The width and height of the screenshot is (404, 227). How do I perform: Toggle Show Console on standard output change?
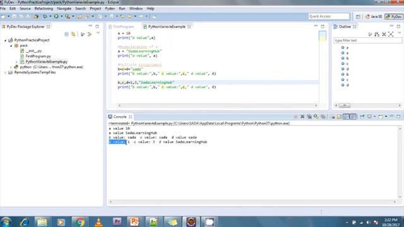tap(346, 117)
